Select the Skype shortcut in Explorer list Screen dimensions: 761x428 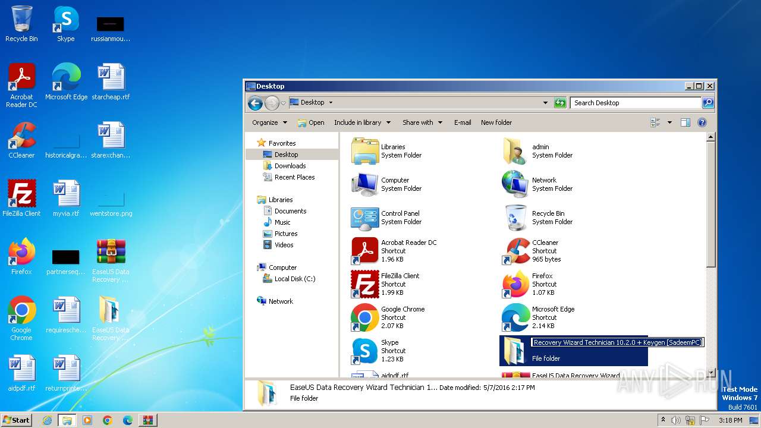(378, 351)
